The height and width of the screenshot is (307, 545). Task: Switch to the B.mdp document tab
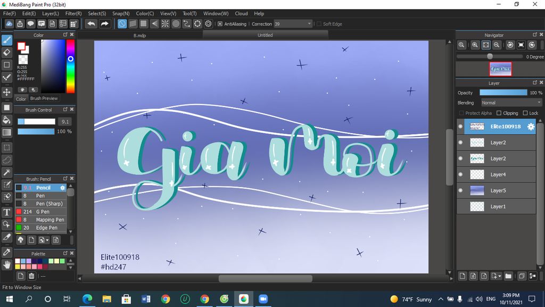pos(140,35)
